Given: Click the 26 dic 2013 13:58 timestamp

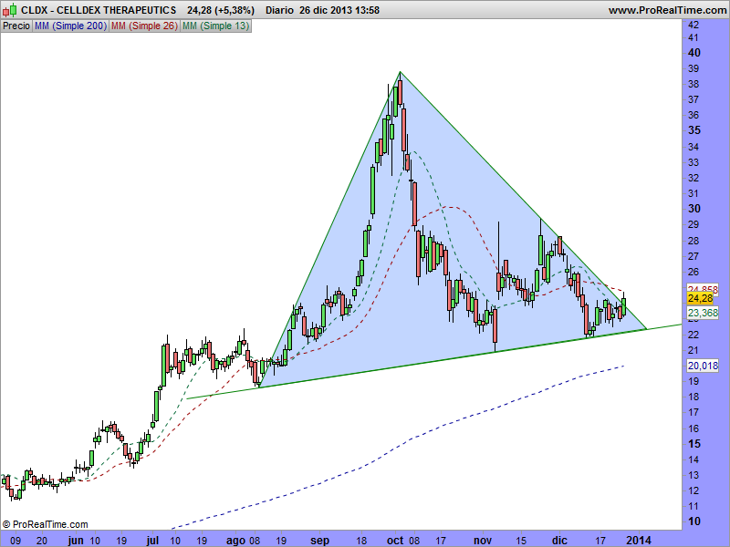Looking at the screenshot, I should coord(339,10).
